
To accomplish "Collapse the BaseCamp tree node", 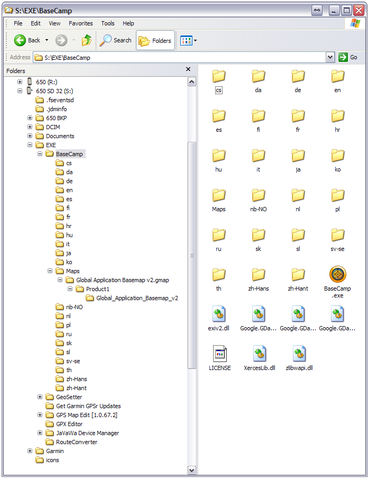I will (x=40, y=154).
